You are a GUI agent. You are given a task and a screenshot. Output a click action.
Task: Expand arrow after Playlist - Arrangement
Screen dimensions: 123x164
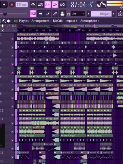tap(51, 21)
